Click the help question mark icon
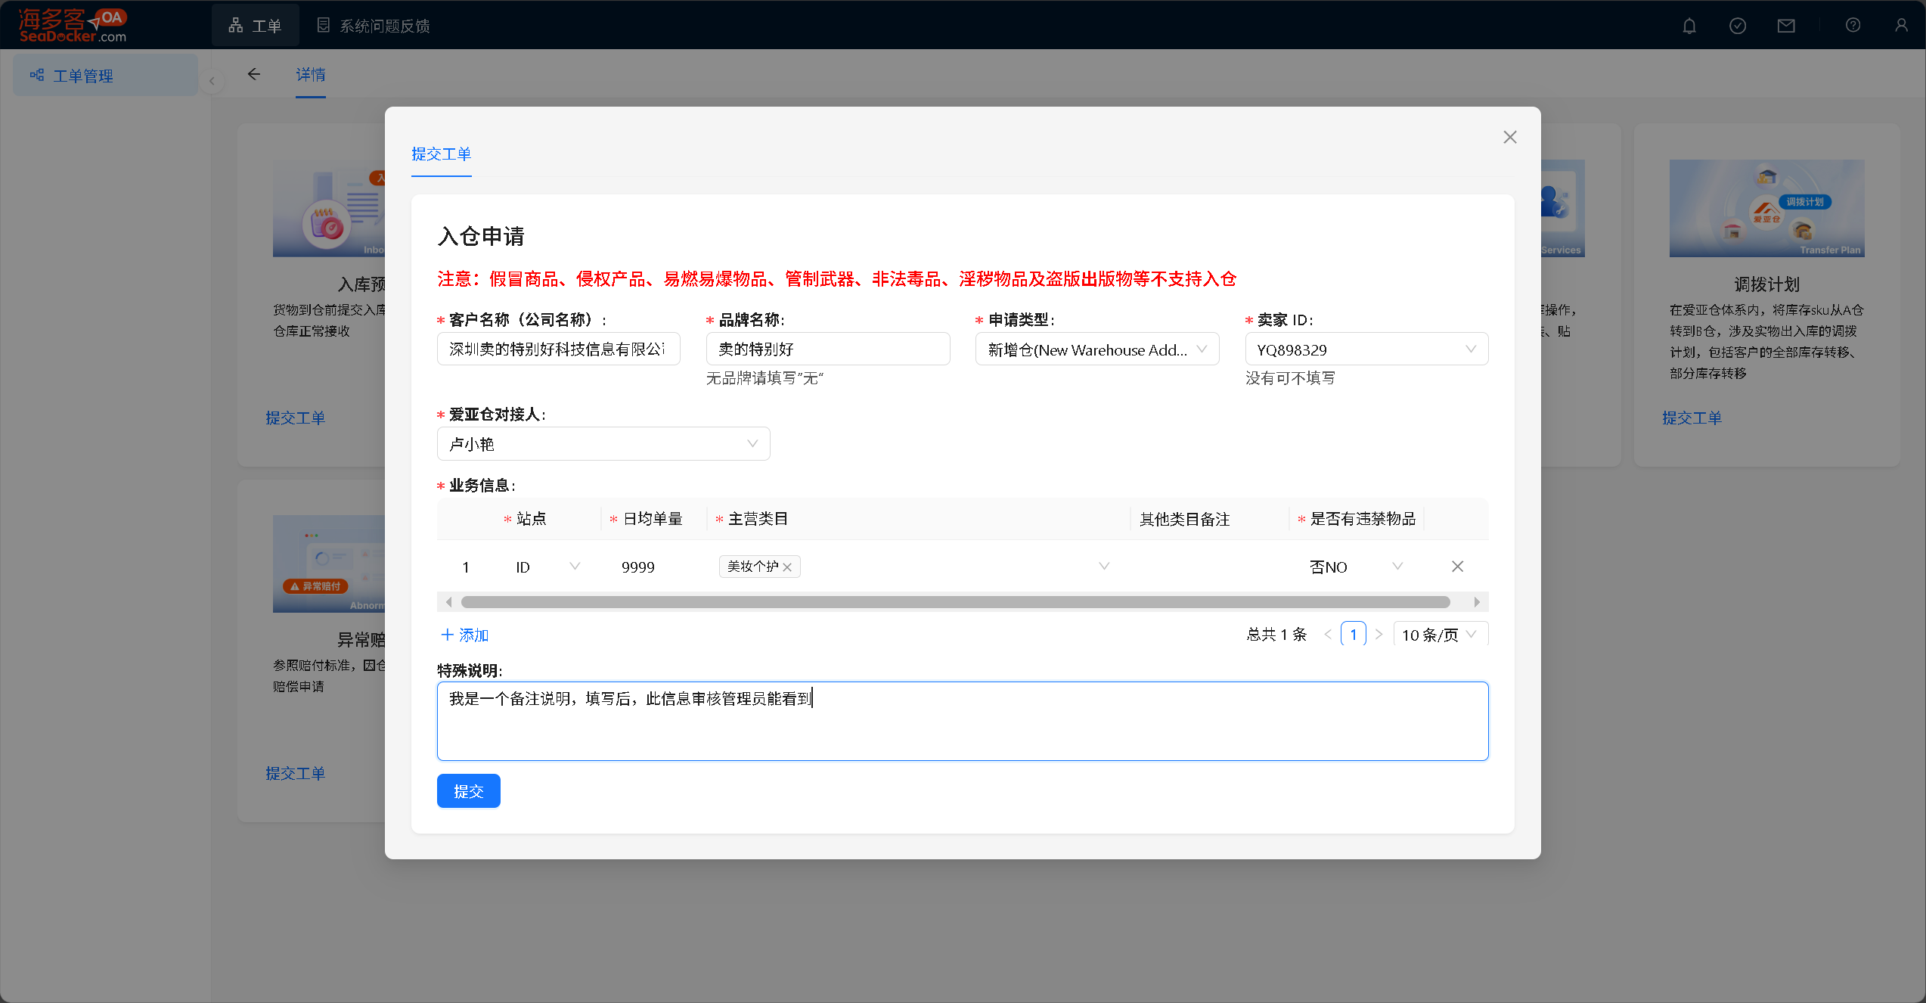Screen dimensions: 1926x1003 click(x=1853, y=26)
